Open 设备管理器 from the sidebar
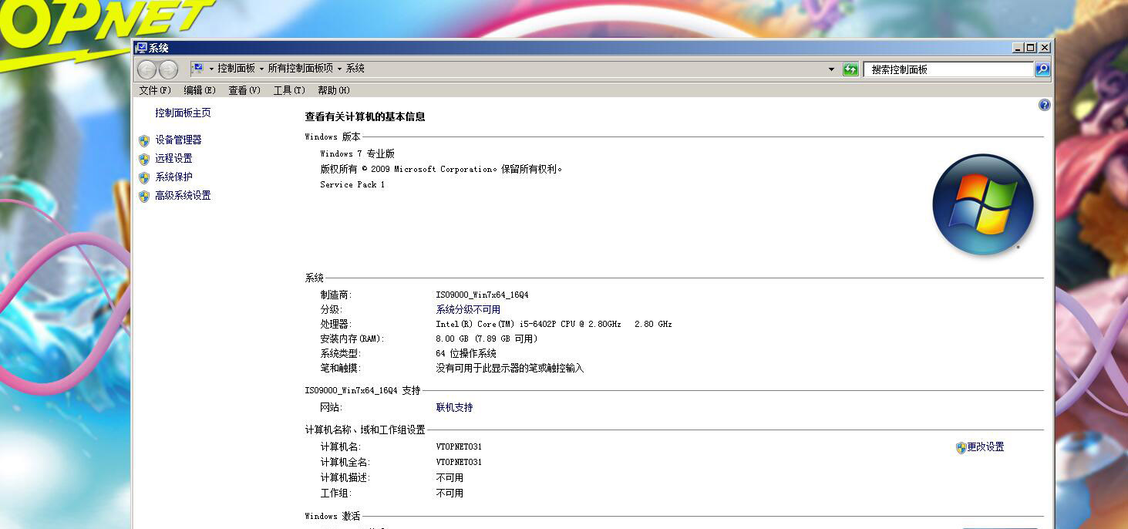This screenshot has width=1128, height=529. point(179,140)
